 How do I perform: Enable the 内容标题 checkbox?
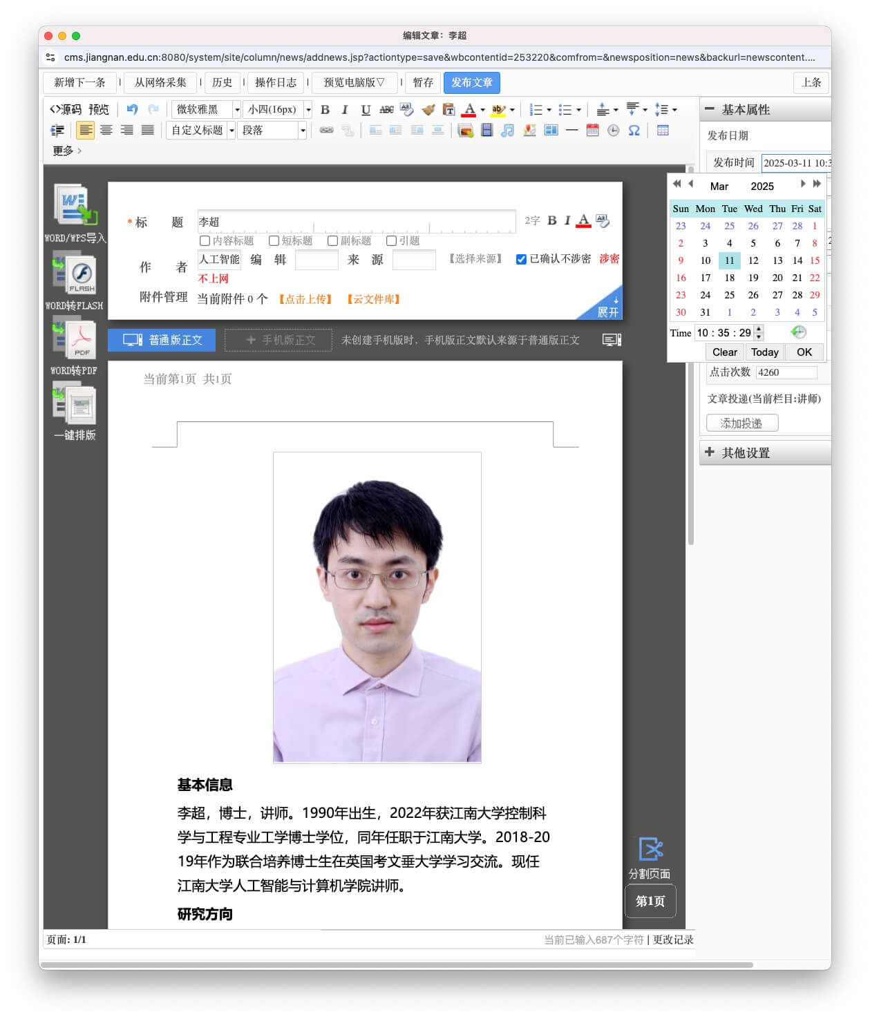pyautogui.click(x=205, y=240)
